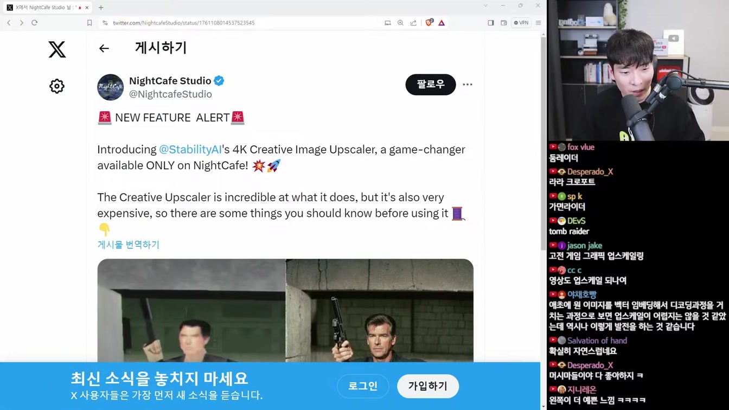Viewport: 729px width, 410px height.
Task: Click 게시물 번역하기 translate link
Action: [129, 245]
